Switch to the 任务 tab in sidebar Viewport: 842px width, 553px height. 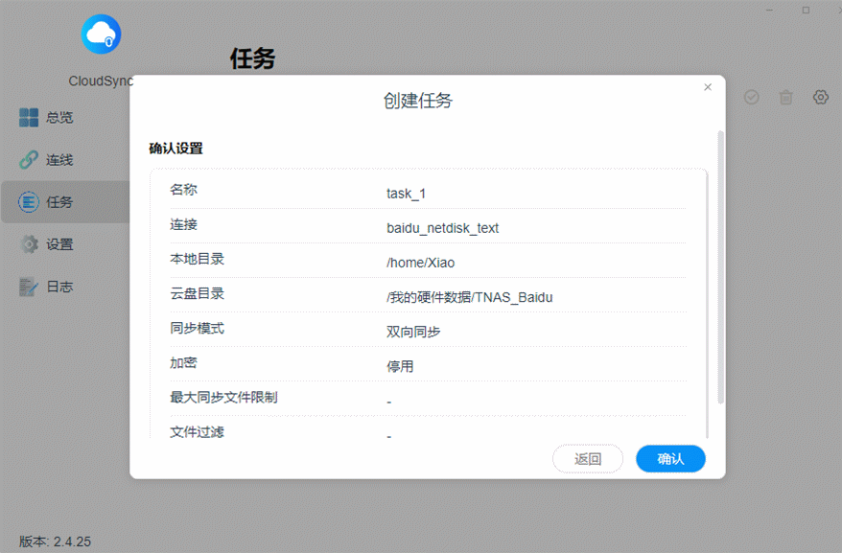pyautogui.click(x=59, y=202)
